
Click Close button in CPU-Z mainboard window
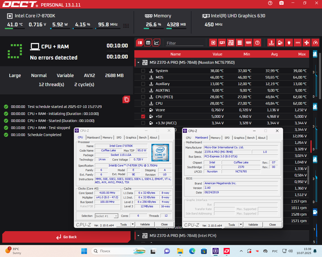coord(272,225)
